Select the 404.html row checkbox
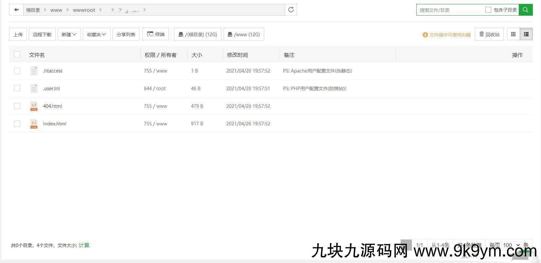 click(x=17, y=106)
